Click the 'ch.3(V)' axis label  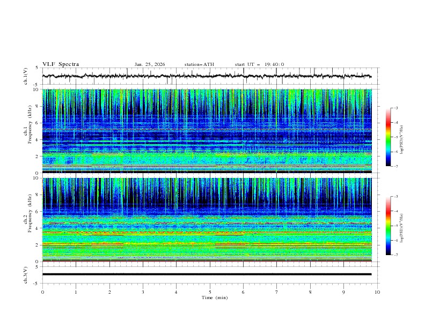26,275
